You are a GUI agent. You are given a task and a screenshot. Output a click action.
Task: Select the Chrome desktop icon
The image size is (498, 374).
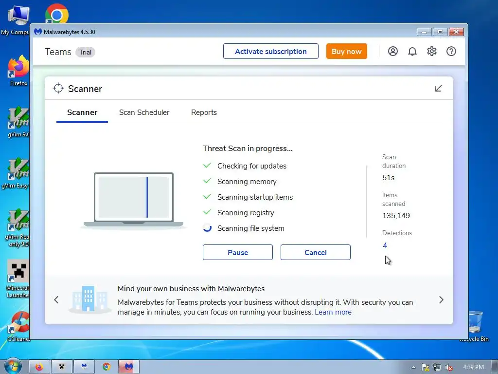coord(56,13)
